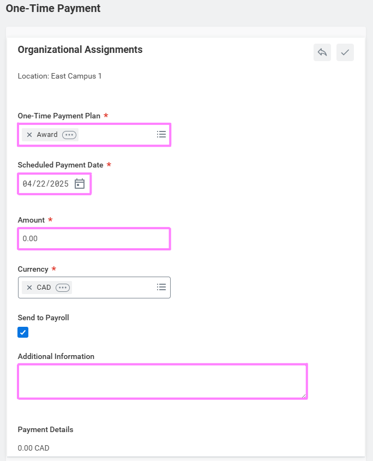Click the undo arrow icon
The width and height of the screenshot is (373, 461).
click(322, 52)
